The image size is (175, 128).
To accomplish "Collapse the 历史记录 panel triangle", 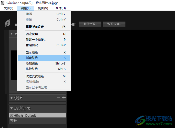I will pos(11,108).
